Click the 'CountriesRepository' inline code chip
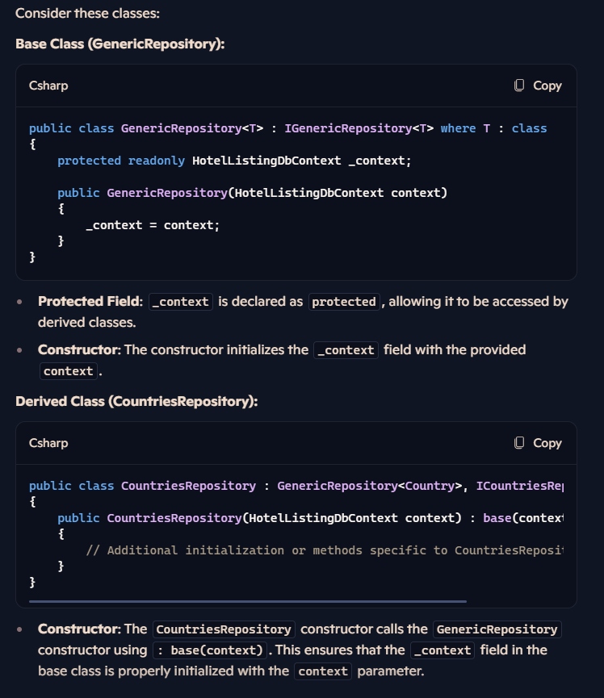The width and height of the screenshot is (604, 698). [224, 629]
